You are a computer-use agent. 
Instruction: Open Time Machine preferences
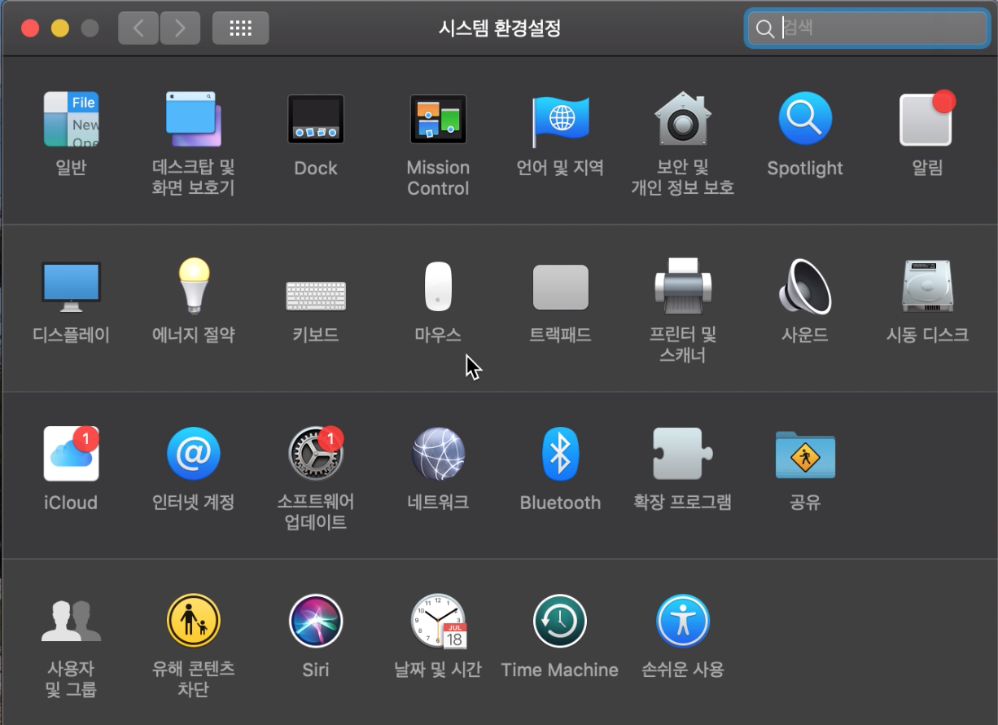[560, 622]
